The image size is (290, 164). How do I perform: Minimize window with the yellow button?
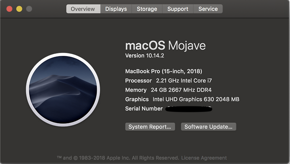19,9
